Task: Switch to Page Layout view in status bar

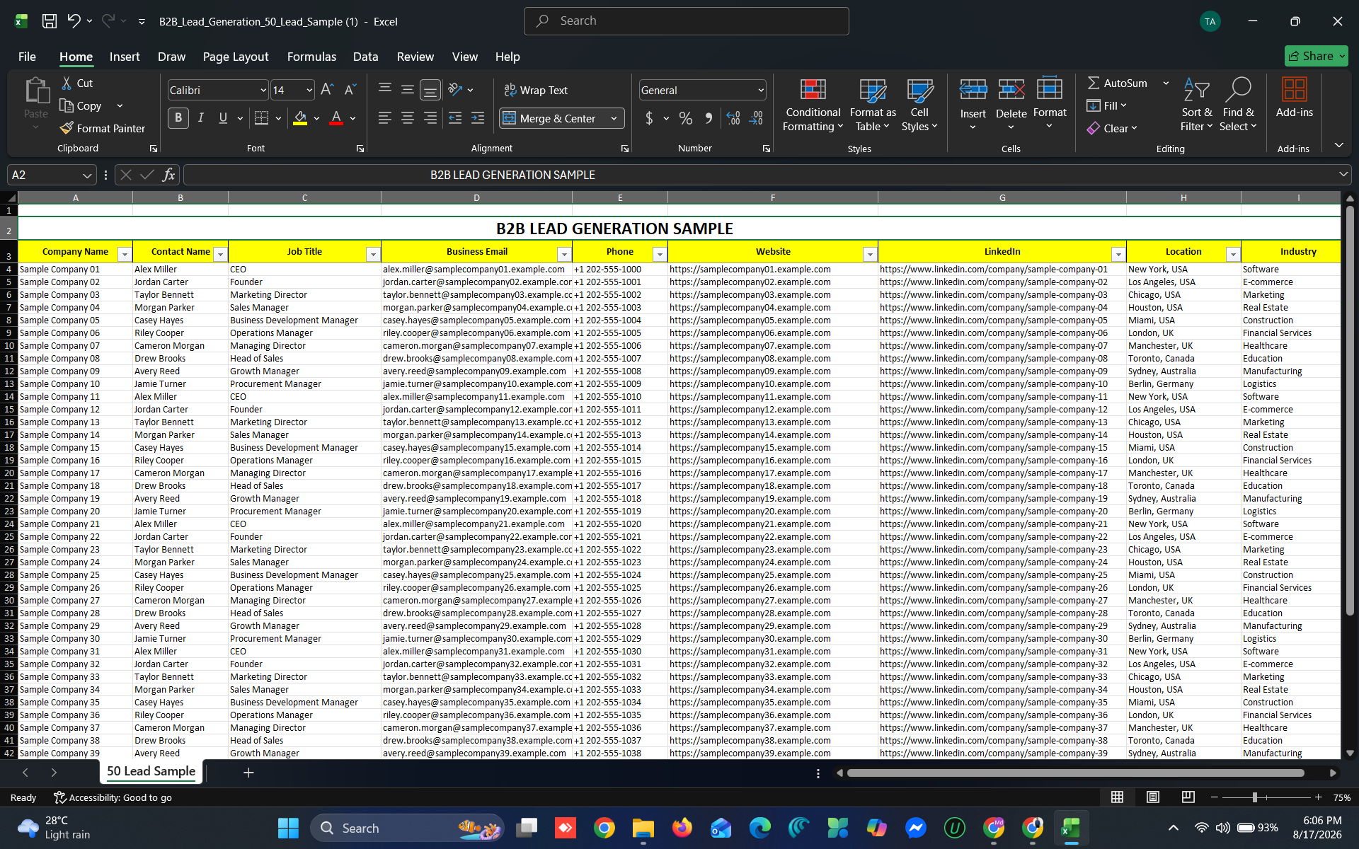Action: pos(1153,797)
